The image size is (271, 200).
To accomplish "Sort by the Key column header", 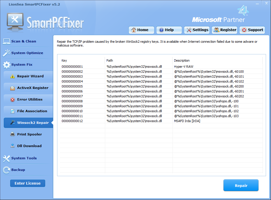I will [82, 60].
